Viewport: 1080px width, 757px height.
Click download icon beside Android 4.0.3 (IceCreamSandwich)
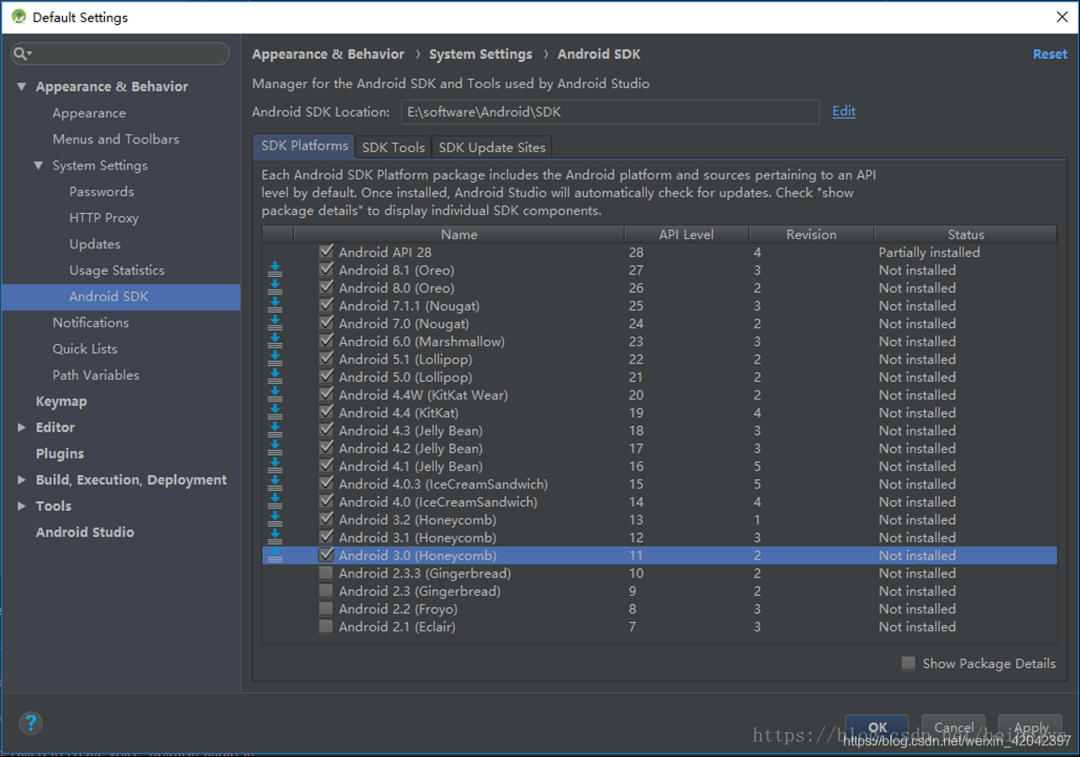click(x=275, y=484)
